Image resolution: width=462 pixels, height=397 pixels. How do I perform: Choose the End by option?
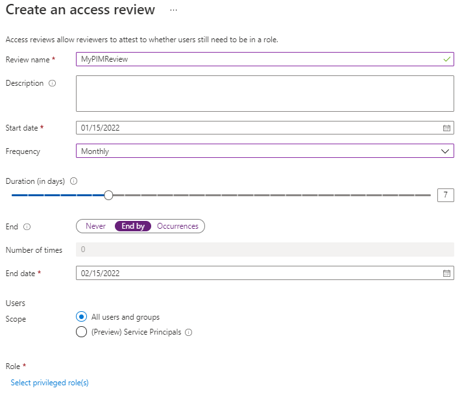point(133,226)
